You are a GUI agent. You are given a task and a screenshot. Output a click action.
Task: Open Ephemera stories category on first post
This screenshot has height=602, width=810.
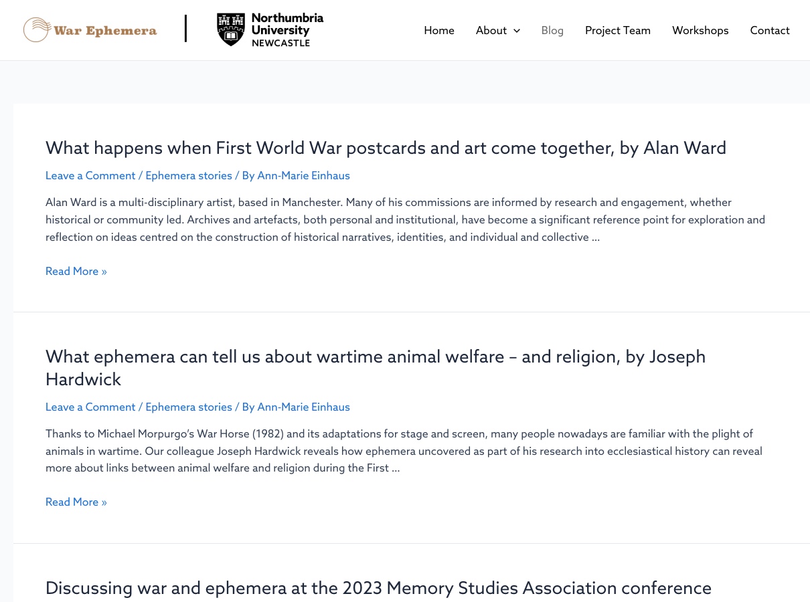click(189, 175)
